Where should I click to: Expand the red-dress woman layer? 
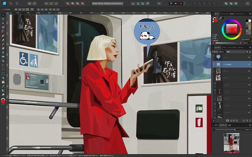coord(215,93)
